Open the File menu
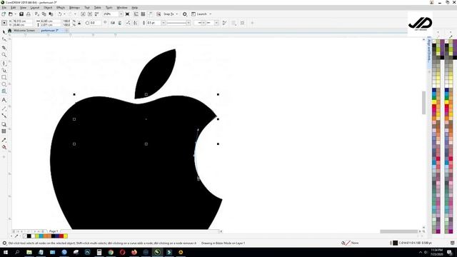The height and width of the screenshot is (257, 457). (4, 8)
